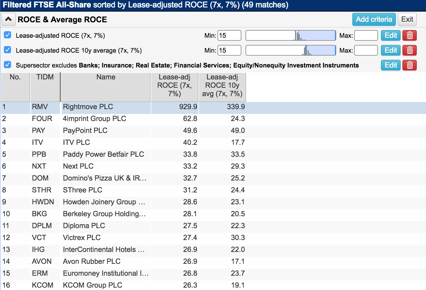The height and width of the screenshot is (290, 426).
Task: Click the NXT ticker cell
Action: [39, 166]
